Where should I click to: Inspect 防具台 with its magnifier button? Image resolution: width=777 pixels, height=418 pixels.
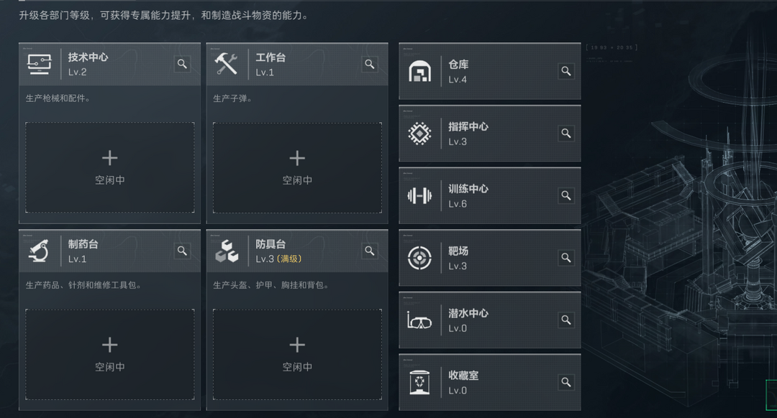370,251
